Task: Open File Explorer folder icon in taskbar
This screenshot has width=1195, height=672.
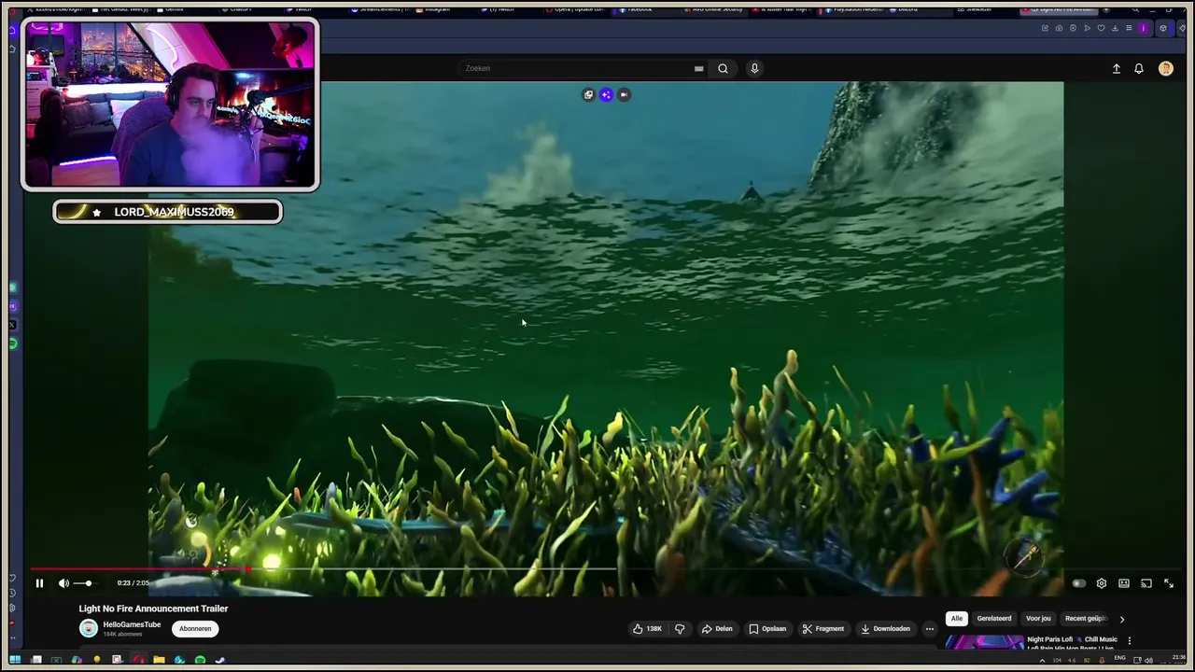Action: tap(159, 660)
